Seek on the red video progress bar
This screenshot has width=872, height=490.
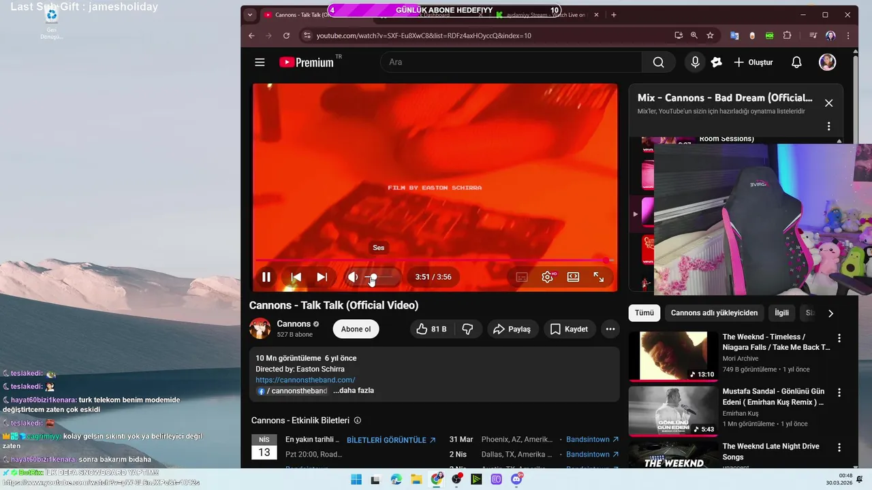click(x=435, y=260)
